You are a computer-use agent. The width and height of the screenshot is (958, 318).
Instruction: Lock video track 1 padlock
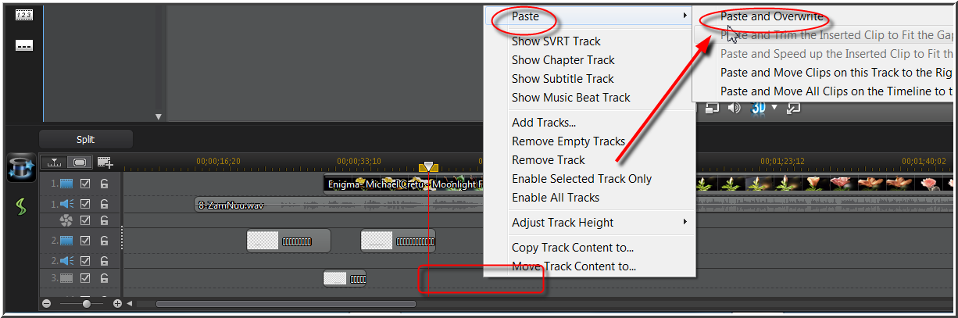(104, 184)
